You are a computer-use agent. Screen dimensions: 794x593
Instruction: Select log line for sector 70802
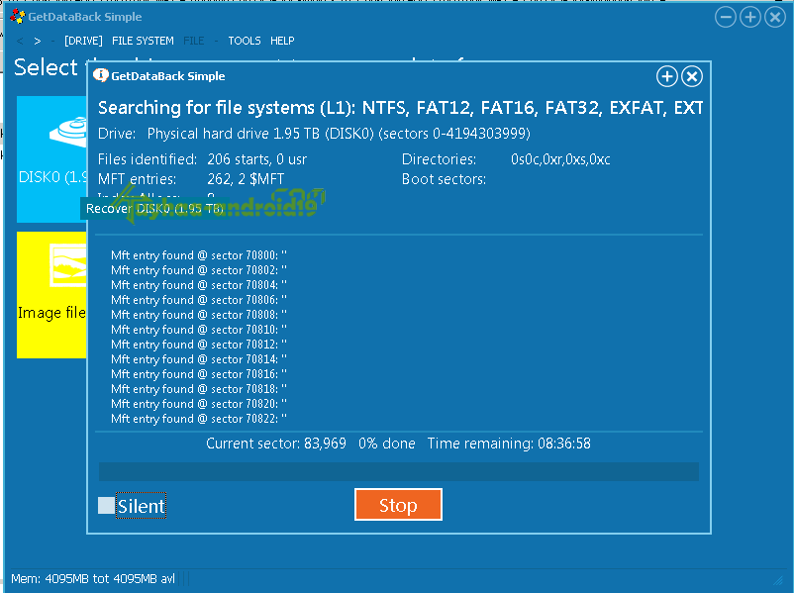click(198, 270)
